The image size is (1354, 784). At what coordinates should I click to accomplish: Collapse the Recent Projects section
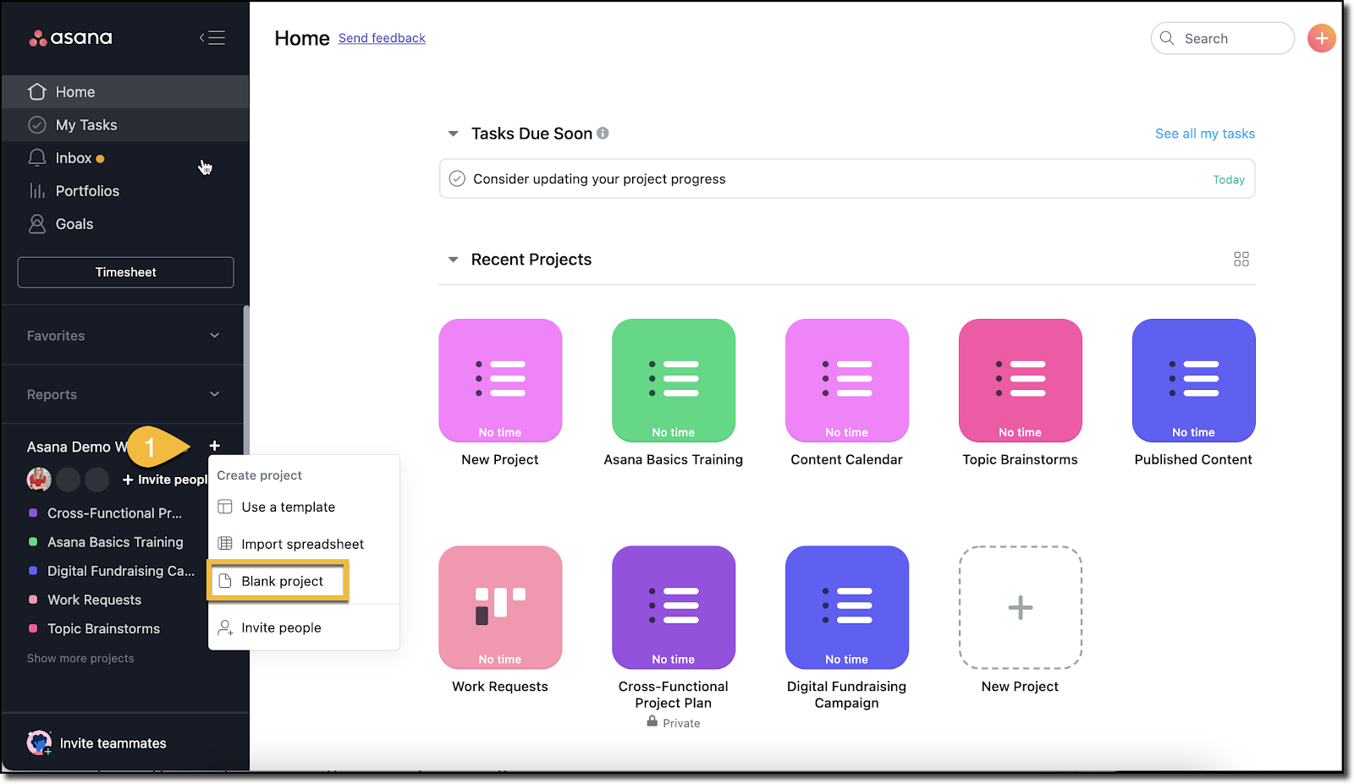(x=453, y=260)
